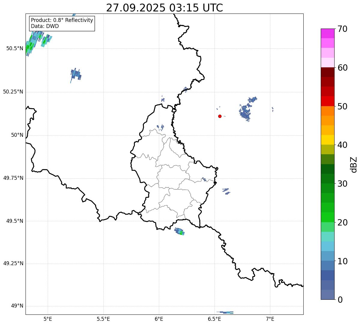Click the green-cored echo just south of the 49.5°N line
The height and width of the screenshot is (325, 361).
pyautogui.click(x=180, y=231)
